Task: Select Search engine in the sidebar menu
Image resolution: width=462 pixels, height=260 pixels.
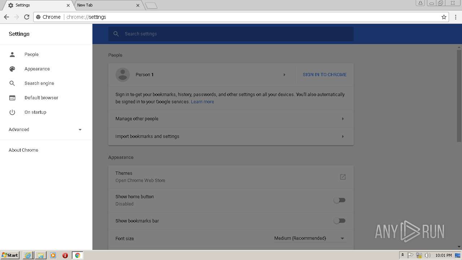Action: pos(39,83)
